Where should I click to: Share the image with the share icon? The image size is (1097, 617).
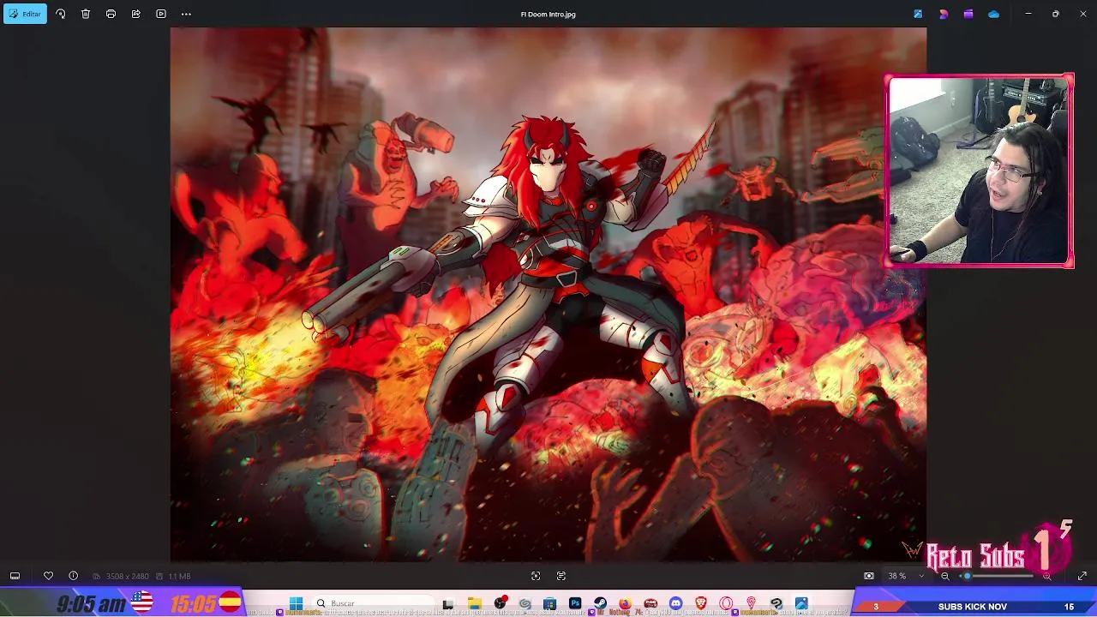coord(135,14)
